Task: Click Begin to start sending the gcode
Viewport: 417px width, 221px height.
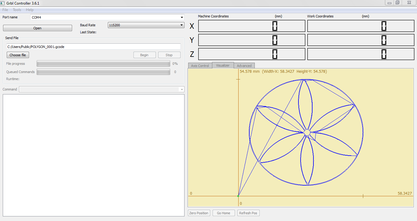Action: point(144,55)
